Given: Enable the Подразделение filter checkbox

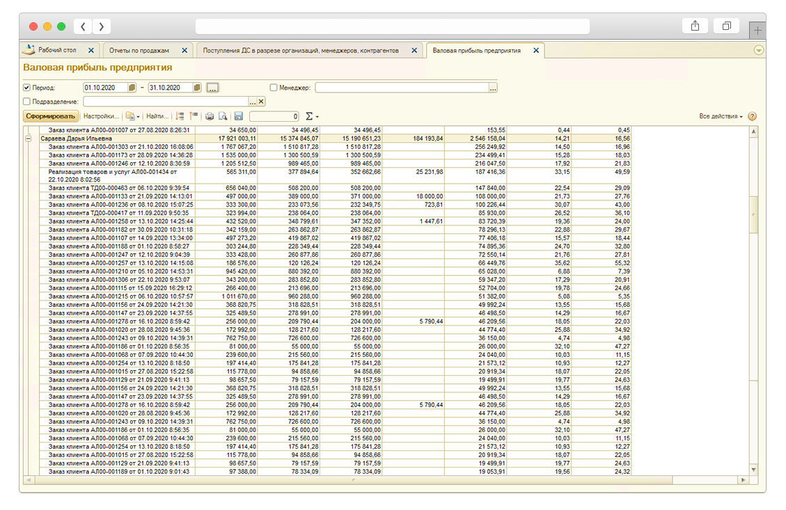Looking at the screenshot, I should tap(27, 102).
